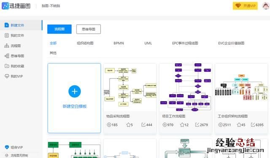The height and width of the screenshot is (158, 270).
Task: Favorite 项目工作流程图 with the star icon
Action: 182,125
